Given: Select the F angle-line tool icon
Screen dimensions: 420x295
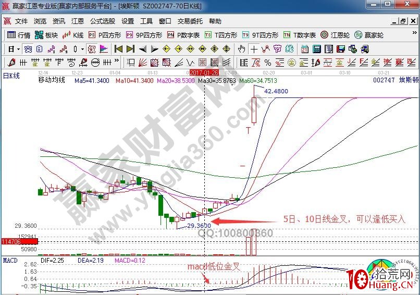Looking at the screenshot, I should tap(364, 63).
